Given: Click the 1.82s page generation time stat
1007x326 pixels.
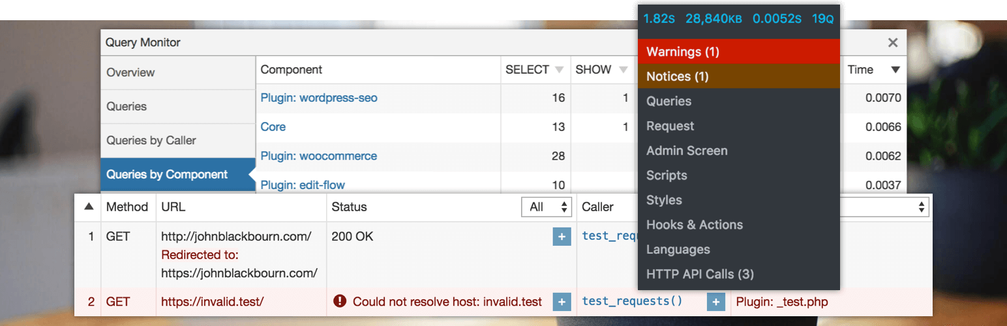Looking at the screenshot, I should click(x=659, y=19).
